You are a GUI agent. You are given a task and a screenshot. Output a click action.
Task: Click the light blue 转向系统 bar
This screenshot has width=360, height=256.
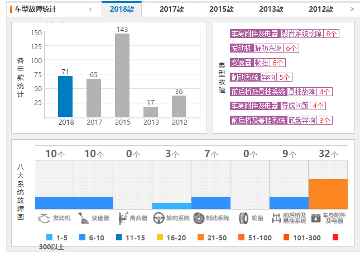(x=172, y=206)
